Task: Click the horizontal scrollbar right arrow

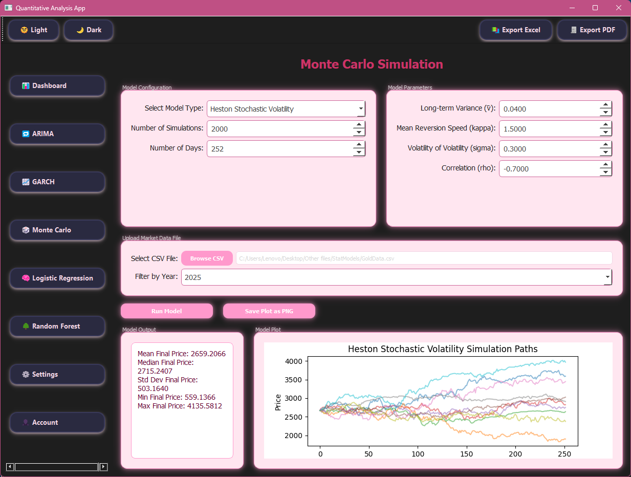Action: pos(103,467)
